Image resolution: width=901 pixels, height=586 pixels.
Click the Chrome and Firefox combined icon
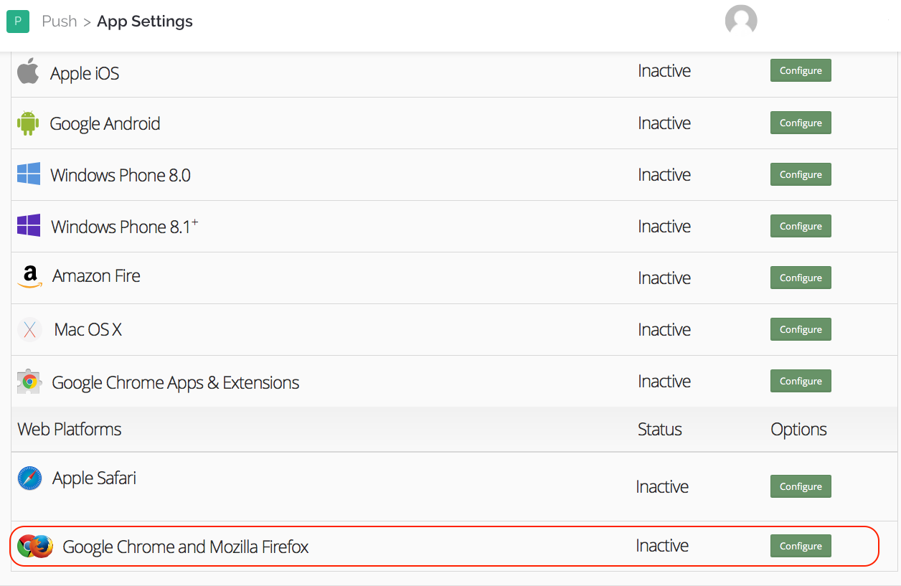click(x=34, y=546)
